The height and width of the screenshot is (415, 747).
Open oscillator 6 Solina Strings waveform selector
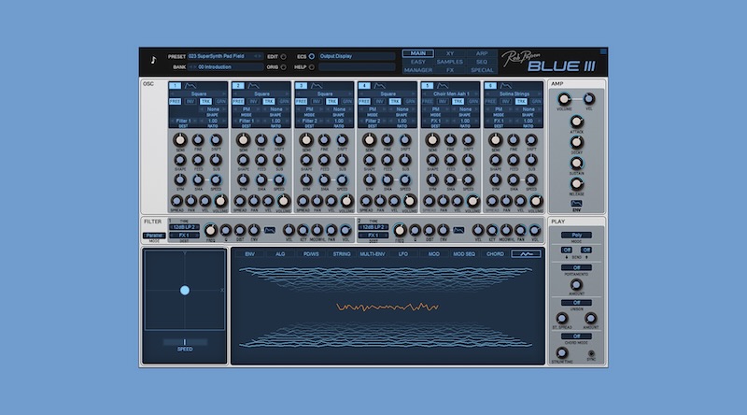tap(514, 94)
